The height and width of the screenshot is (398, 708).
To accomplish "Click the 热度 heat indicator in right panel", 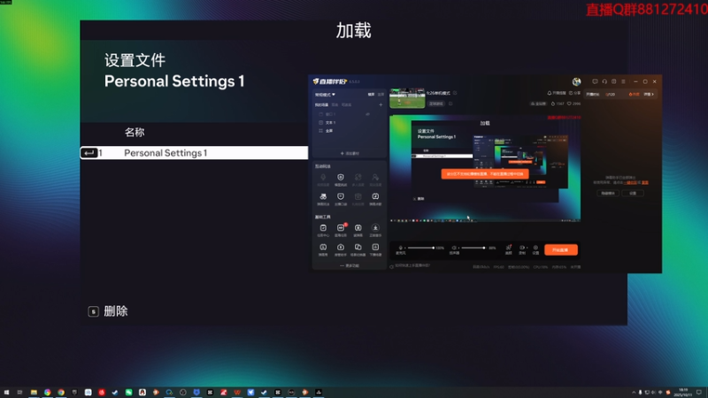I will coord(634,95).
